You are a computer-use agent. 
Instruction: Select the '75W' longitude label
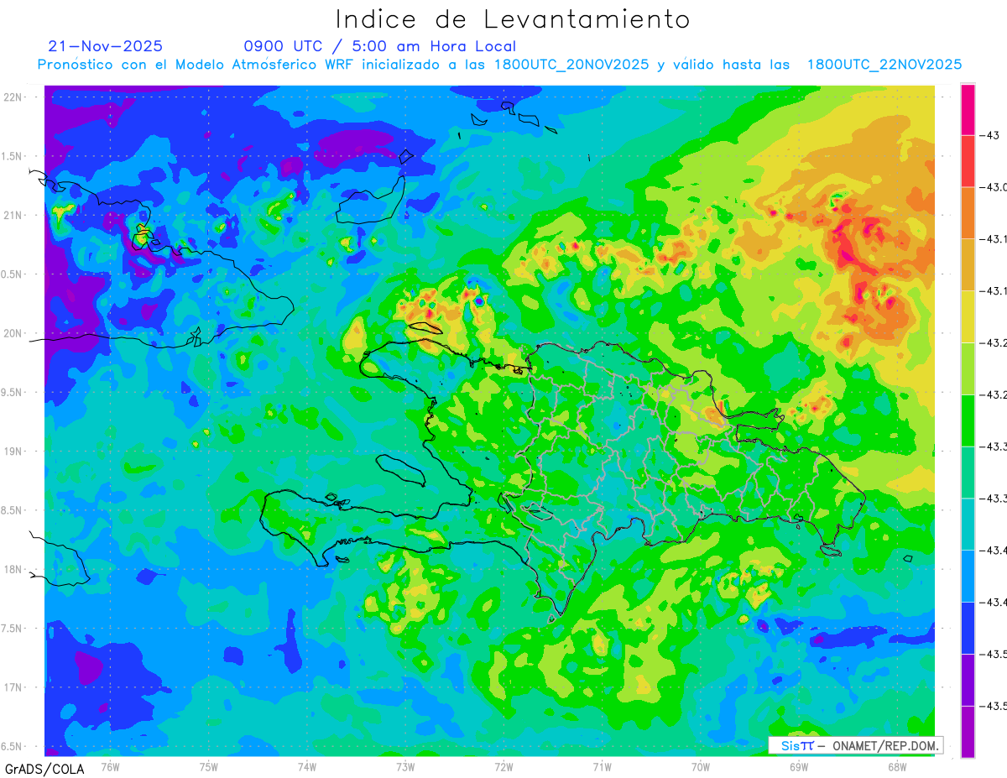click(x=208, y=766)
